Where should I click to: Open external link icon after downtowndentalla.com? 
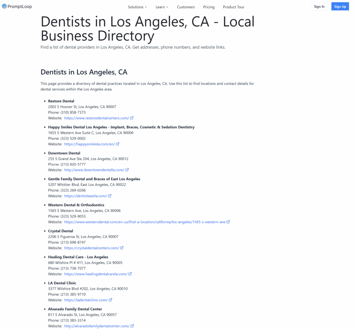point(127,170)
